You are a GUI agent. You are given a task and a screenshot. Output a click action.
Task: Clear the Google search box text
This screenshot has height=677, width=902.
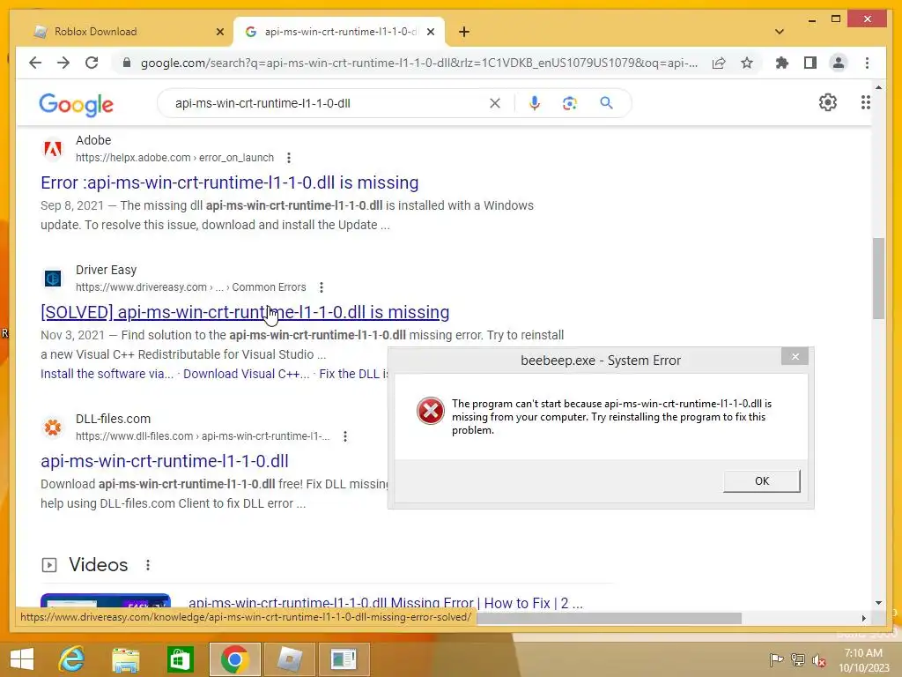(x=495, y=103)
